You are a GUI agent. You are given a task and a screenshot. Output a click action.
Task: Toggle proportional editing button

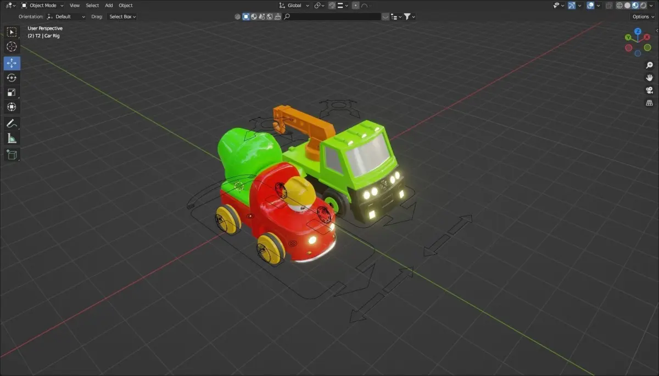pyautogui.click(x=355, y=5)
